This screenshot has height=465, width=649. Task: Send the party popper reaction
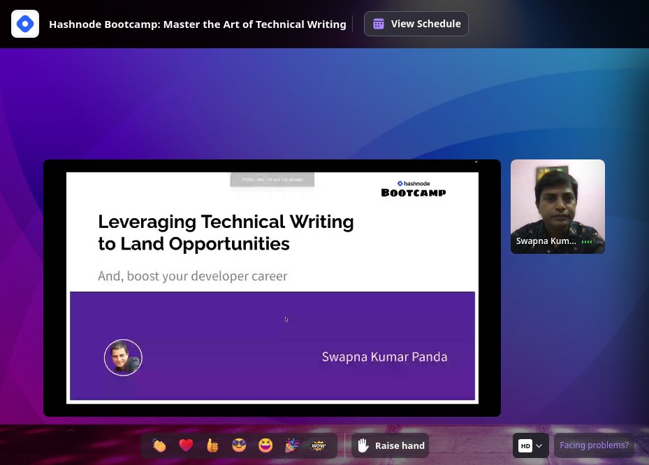pos(292,445)
